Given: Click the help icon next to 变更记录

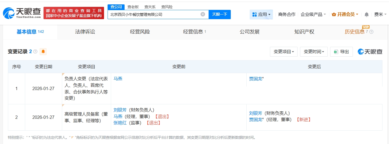Looking at the screenshot, I should coord(35,51).
